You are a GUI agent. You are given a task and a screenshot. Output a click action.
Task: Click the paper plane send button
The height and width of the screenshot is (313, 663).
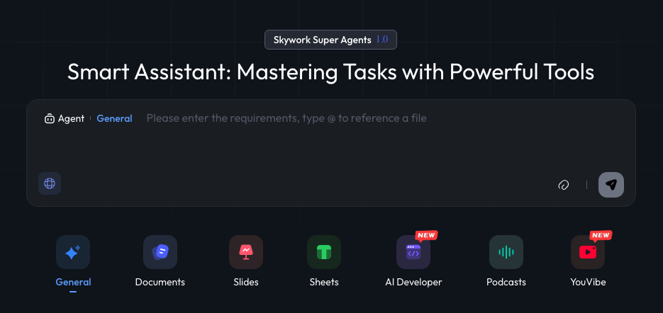pos(611,185)
